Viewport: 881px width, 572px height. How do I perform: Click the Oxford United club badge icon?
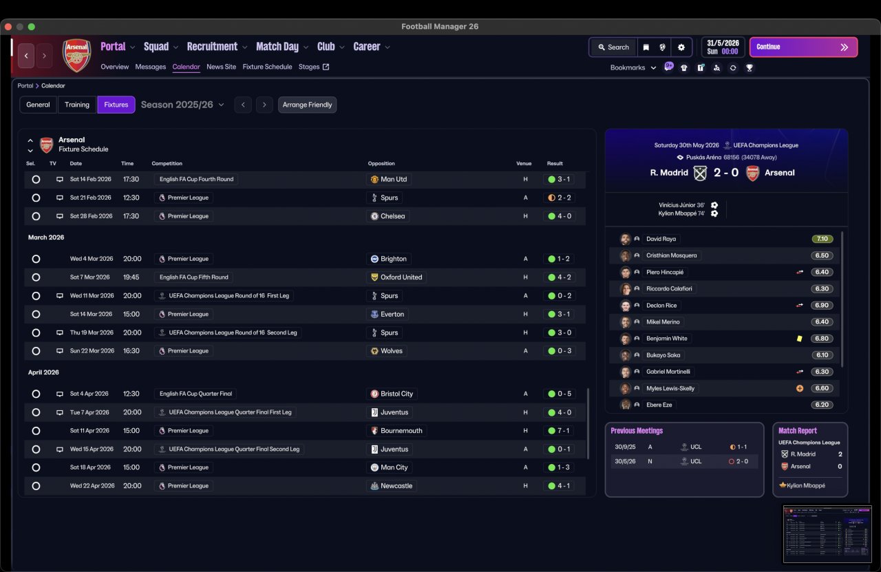(374, 277)
